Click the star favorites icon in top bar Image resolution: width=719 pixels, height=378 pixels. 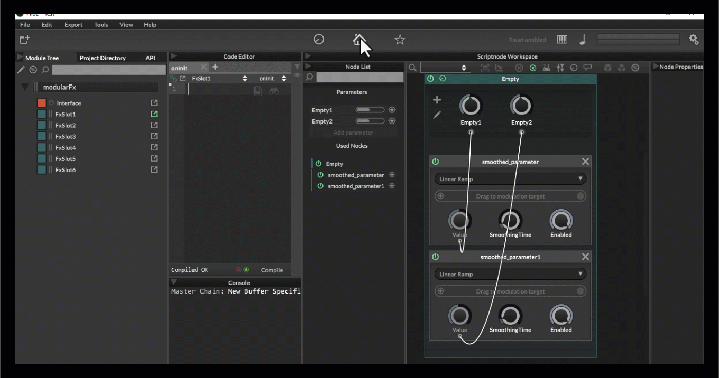[x=400, y=40]
